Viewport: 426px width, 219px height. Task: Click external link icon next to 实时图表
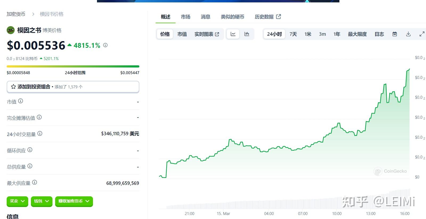pyautogui.click(x=217, y=34)
